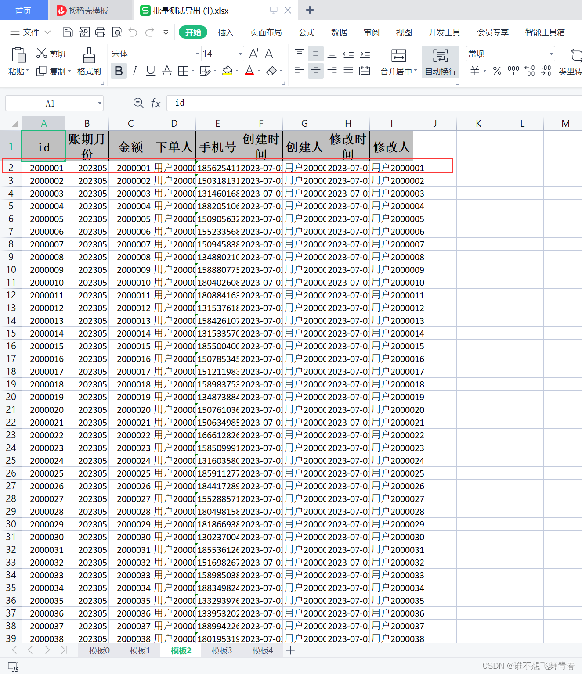Open the font size dropdown 14
582x674 pixels.
[x=240, y=54]
